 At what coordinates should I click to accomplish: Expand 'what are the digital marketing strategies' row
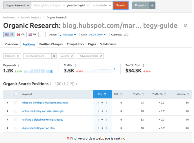(7, 103)
